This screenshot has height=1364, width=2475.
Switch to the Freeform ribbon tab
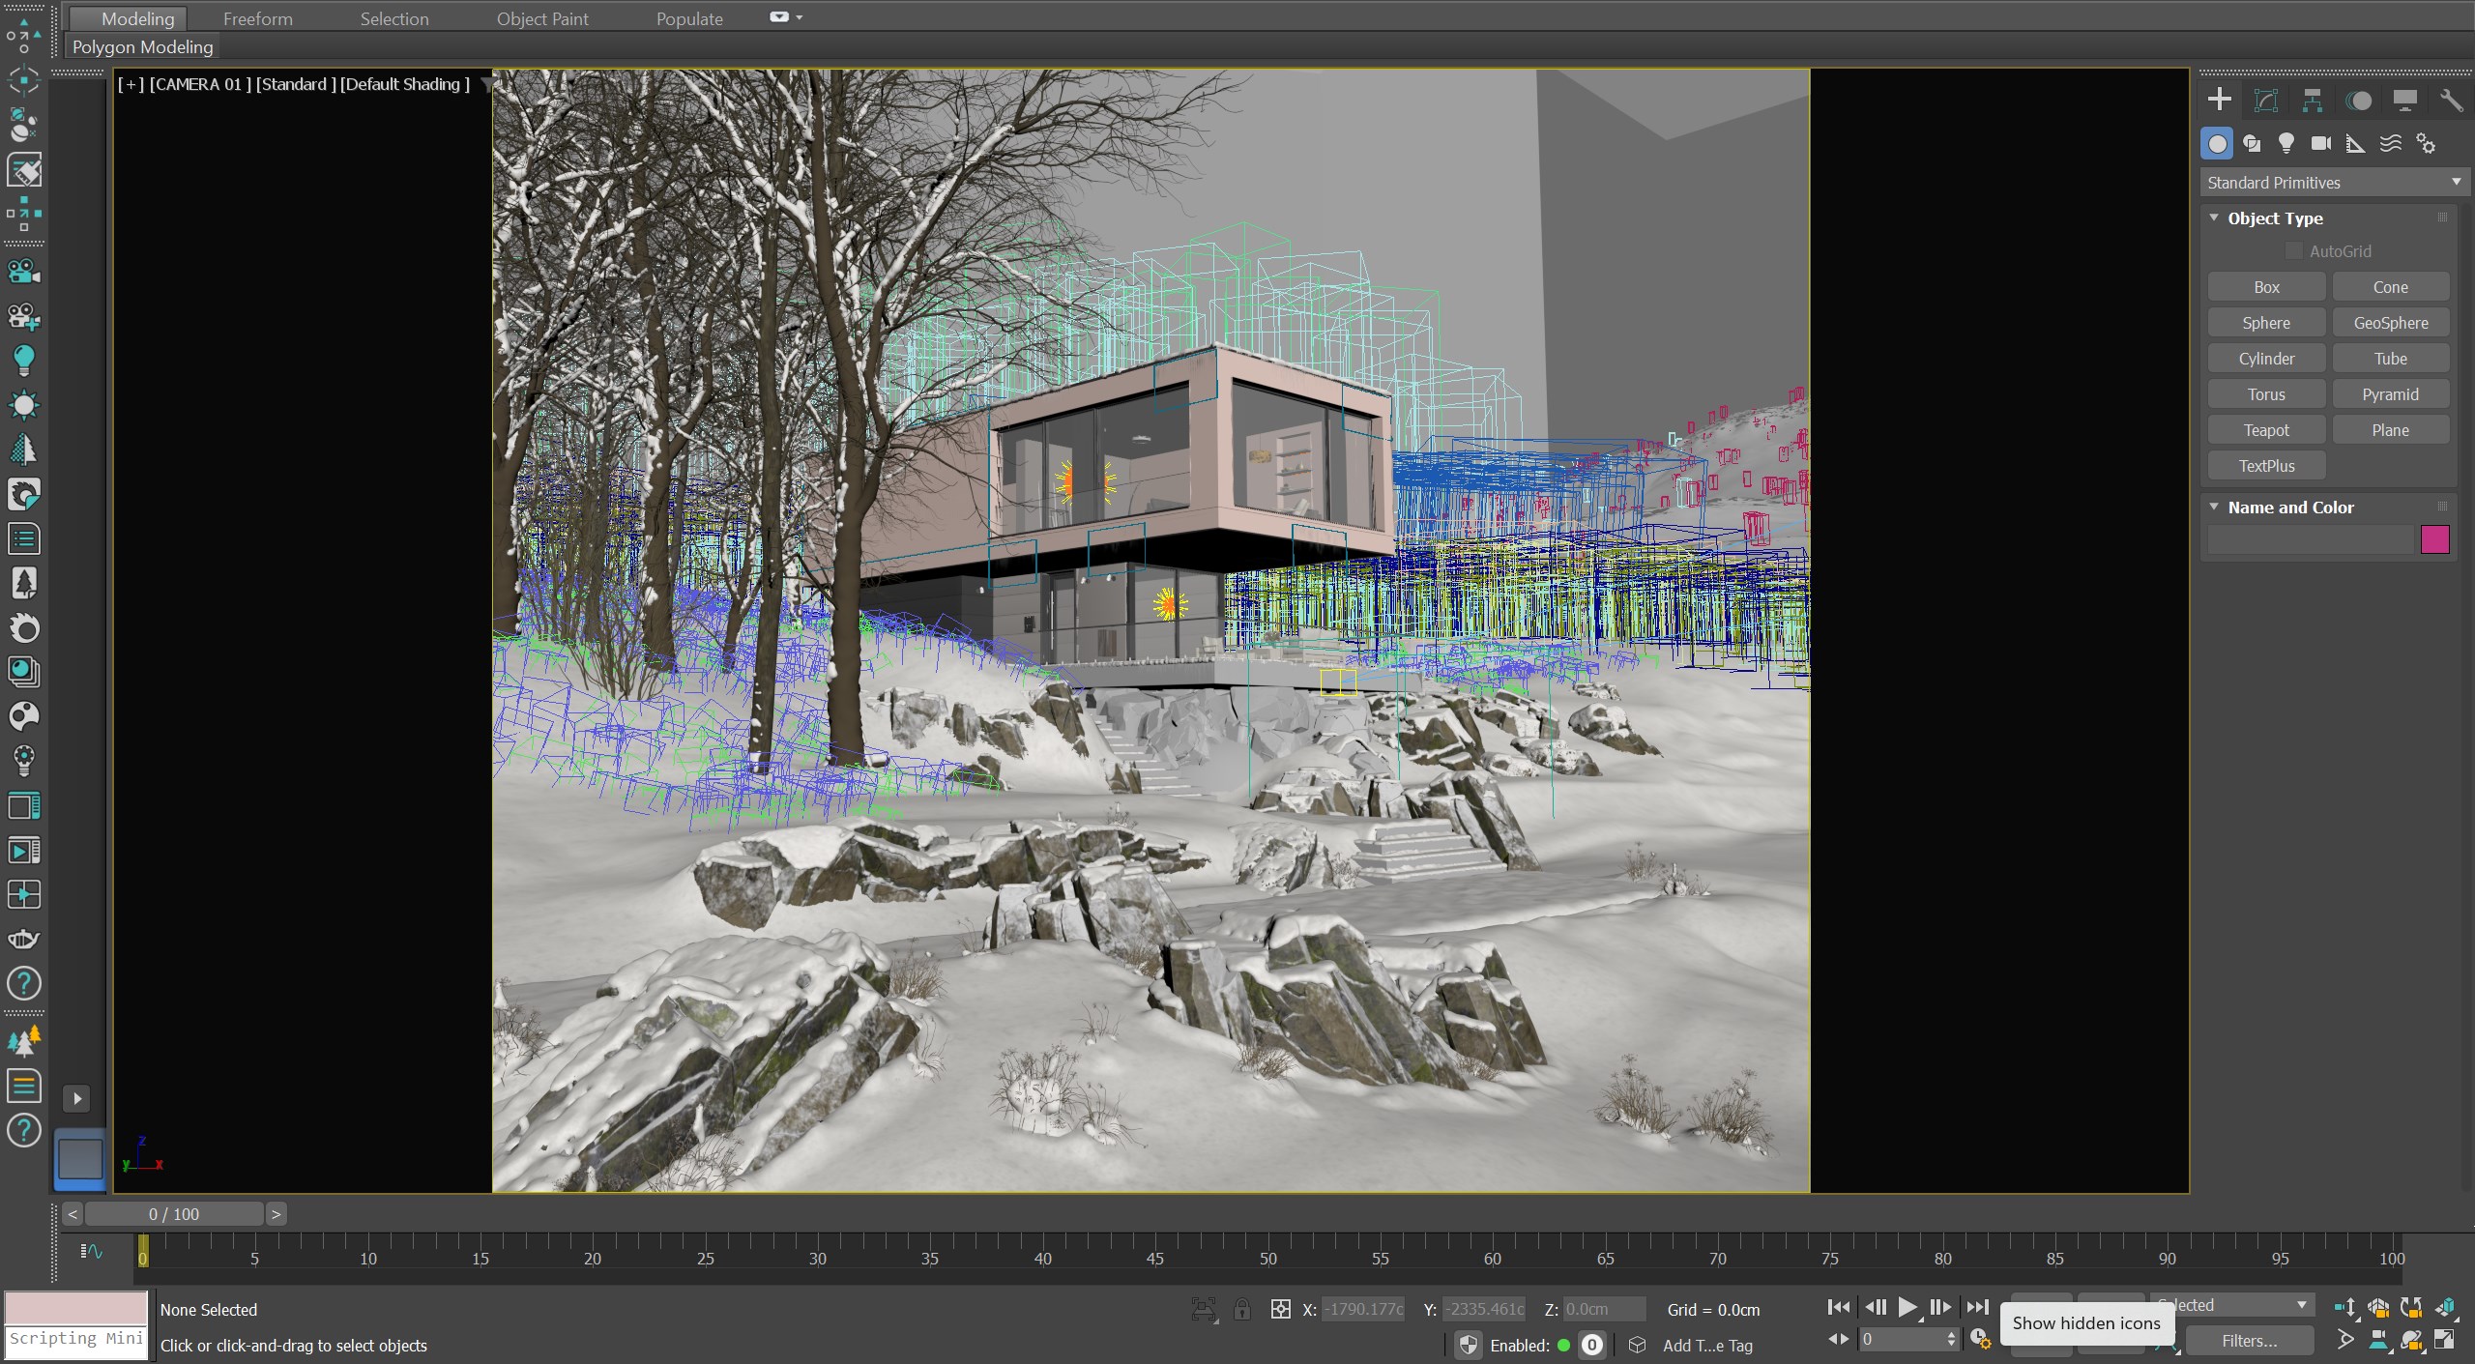257,18
